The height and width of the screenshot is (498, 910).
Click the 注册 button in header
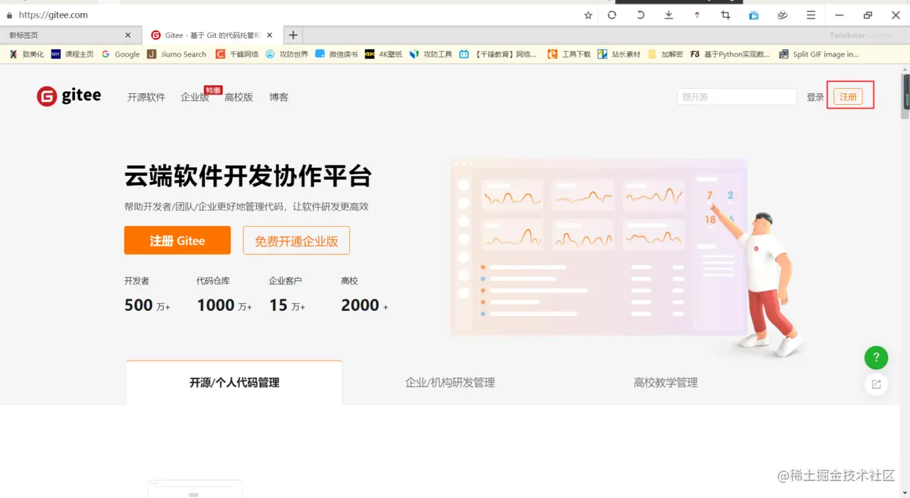pos(848,97)
